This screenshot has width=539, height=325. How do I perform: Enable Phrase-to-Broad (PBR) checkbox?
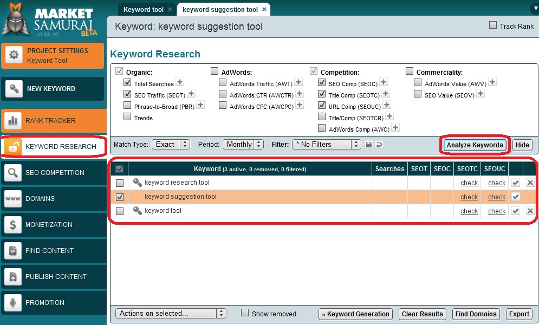[x=127, y=105]
